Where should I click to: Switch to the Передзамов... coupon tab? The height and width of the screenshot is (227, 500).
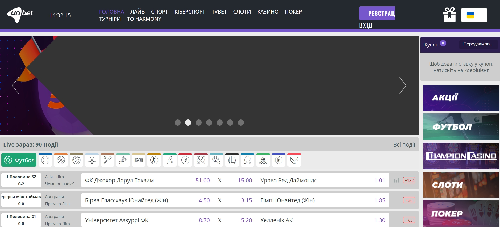point(478,44)
